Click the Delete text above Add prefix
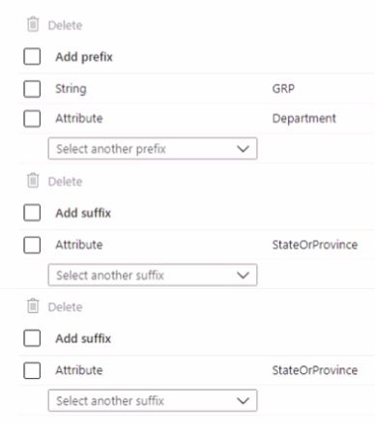This screenshot has height=437, width=375. point(65,25)
